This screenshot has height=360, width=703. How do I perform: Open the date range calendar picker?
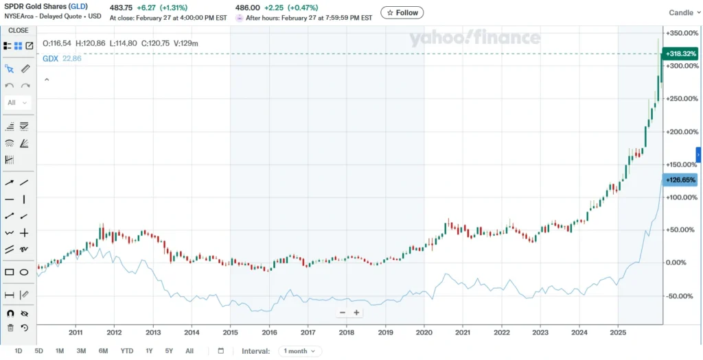(x=221, y=351)
